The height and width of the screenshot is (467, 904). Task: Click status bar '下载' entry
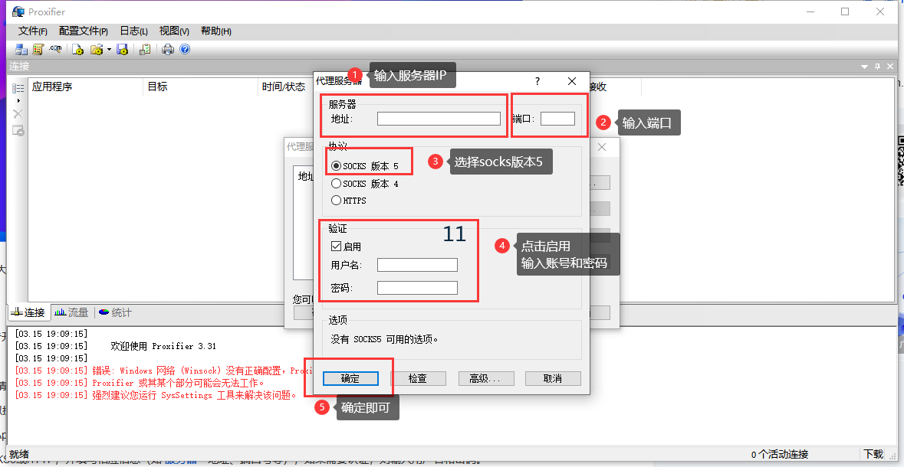point(873,454)
